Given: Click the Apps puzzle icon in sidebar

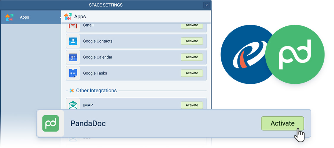Looking at the screenshot, I should 10,17.
